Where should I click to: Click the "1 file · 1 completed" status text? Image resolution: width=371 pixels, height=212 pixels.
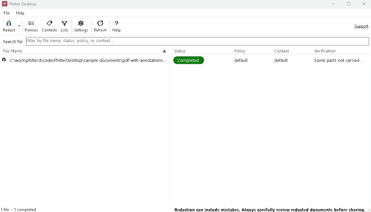18,210
